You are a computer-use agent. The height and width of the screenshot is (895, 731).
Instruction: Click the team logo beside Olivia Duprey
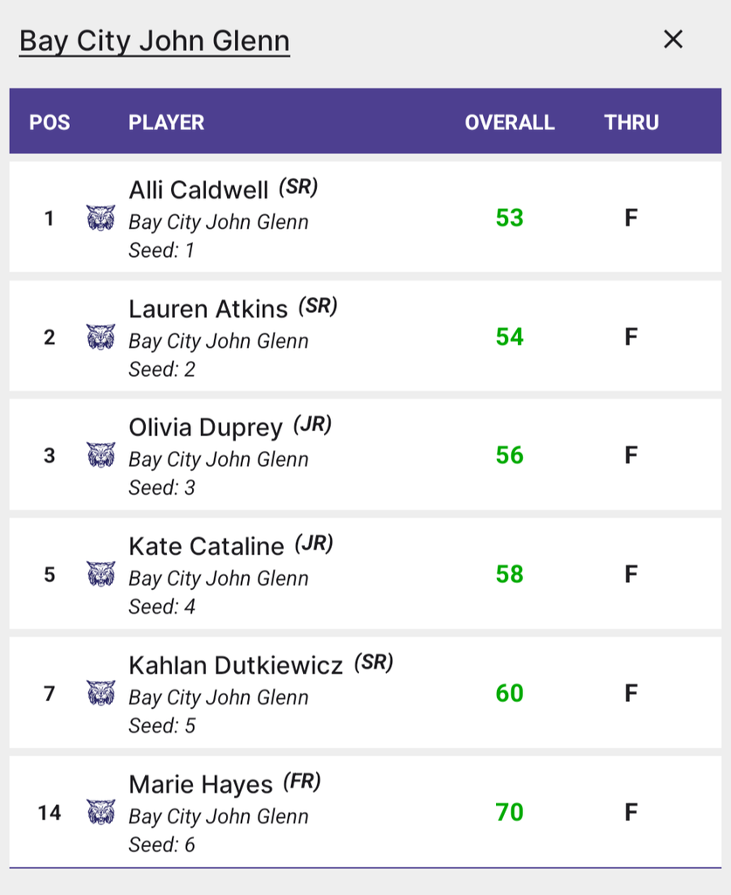pos(101,454)
